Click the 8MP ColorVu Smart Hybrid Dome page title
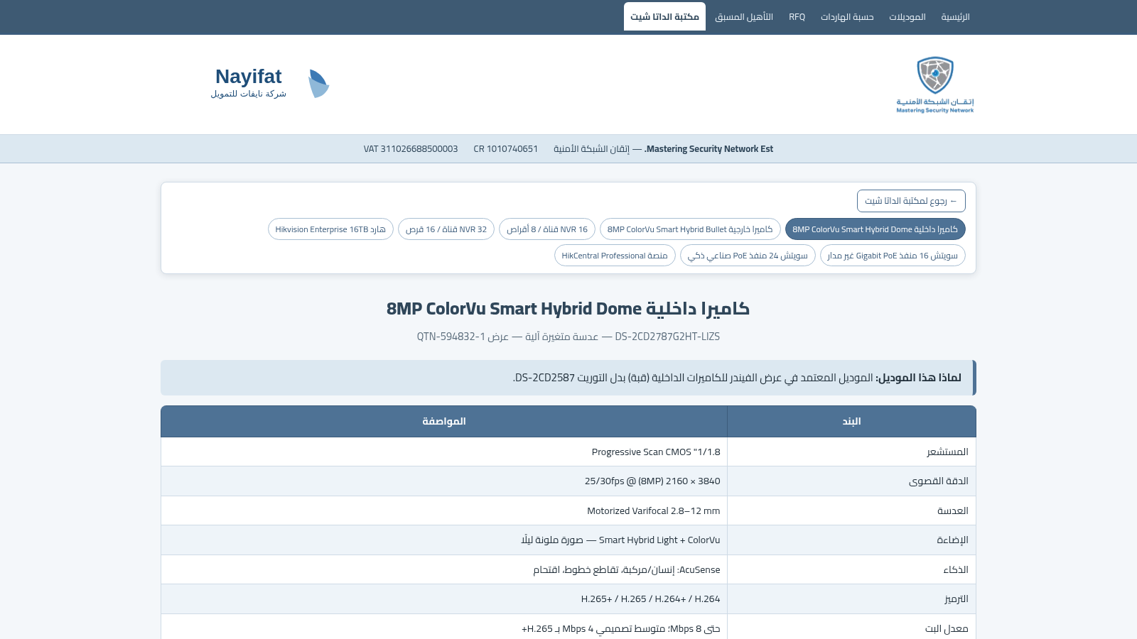The width and height of the screenshot is (1137, 639). 568,309
